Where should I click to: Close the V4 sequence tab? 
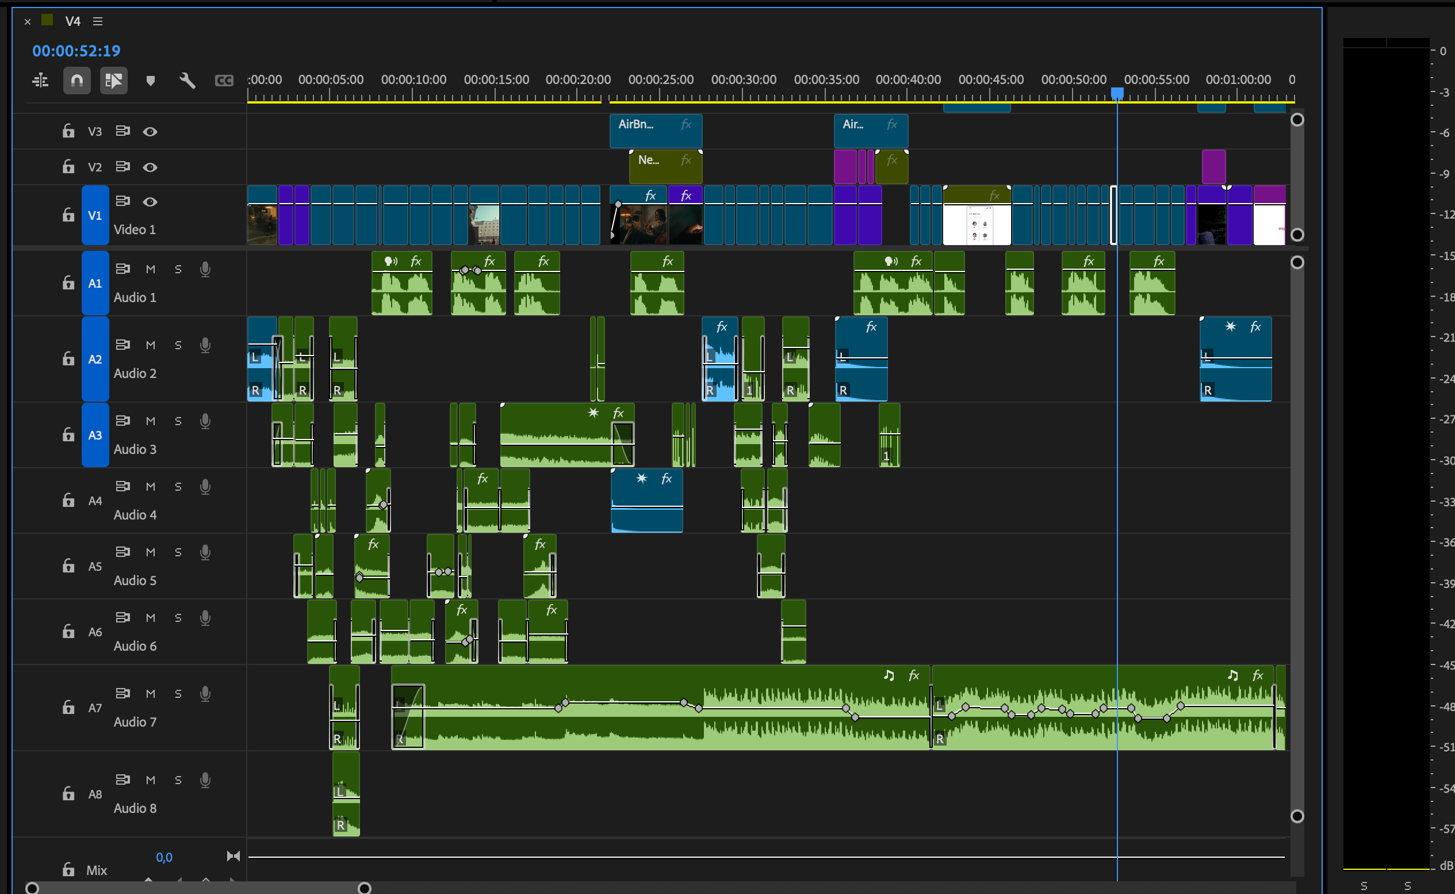pos(27,22)
